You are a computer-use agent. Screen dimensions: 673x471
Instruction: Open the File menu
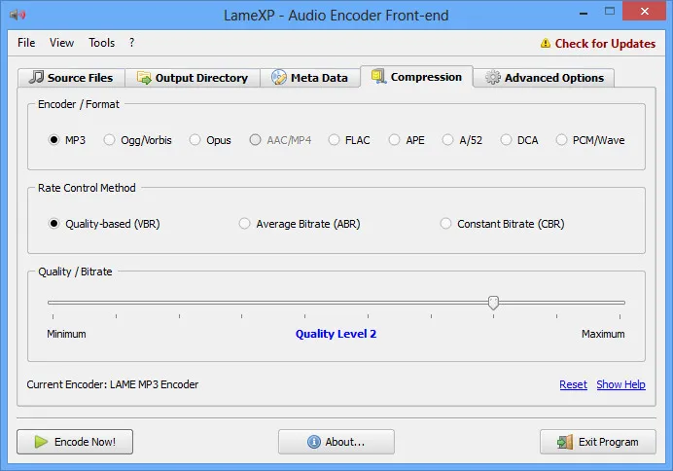click(26, 43)
